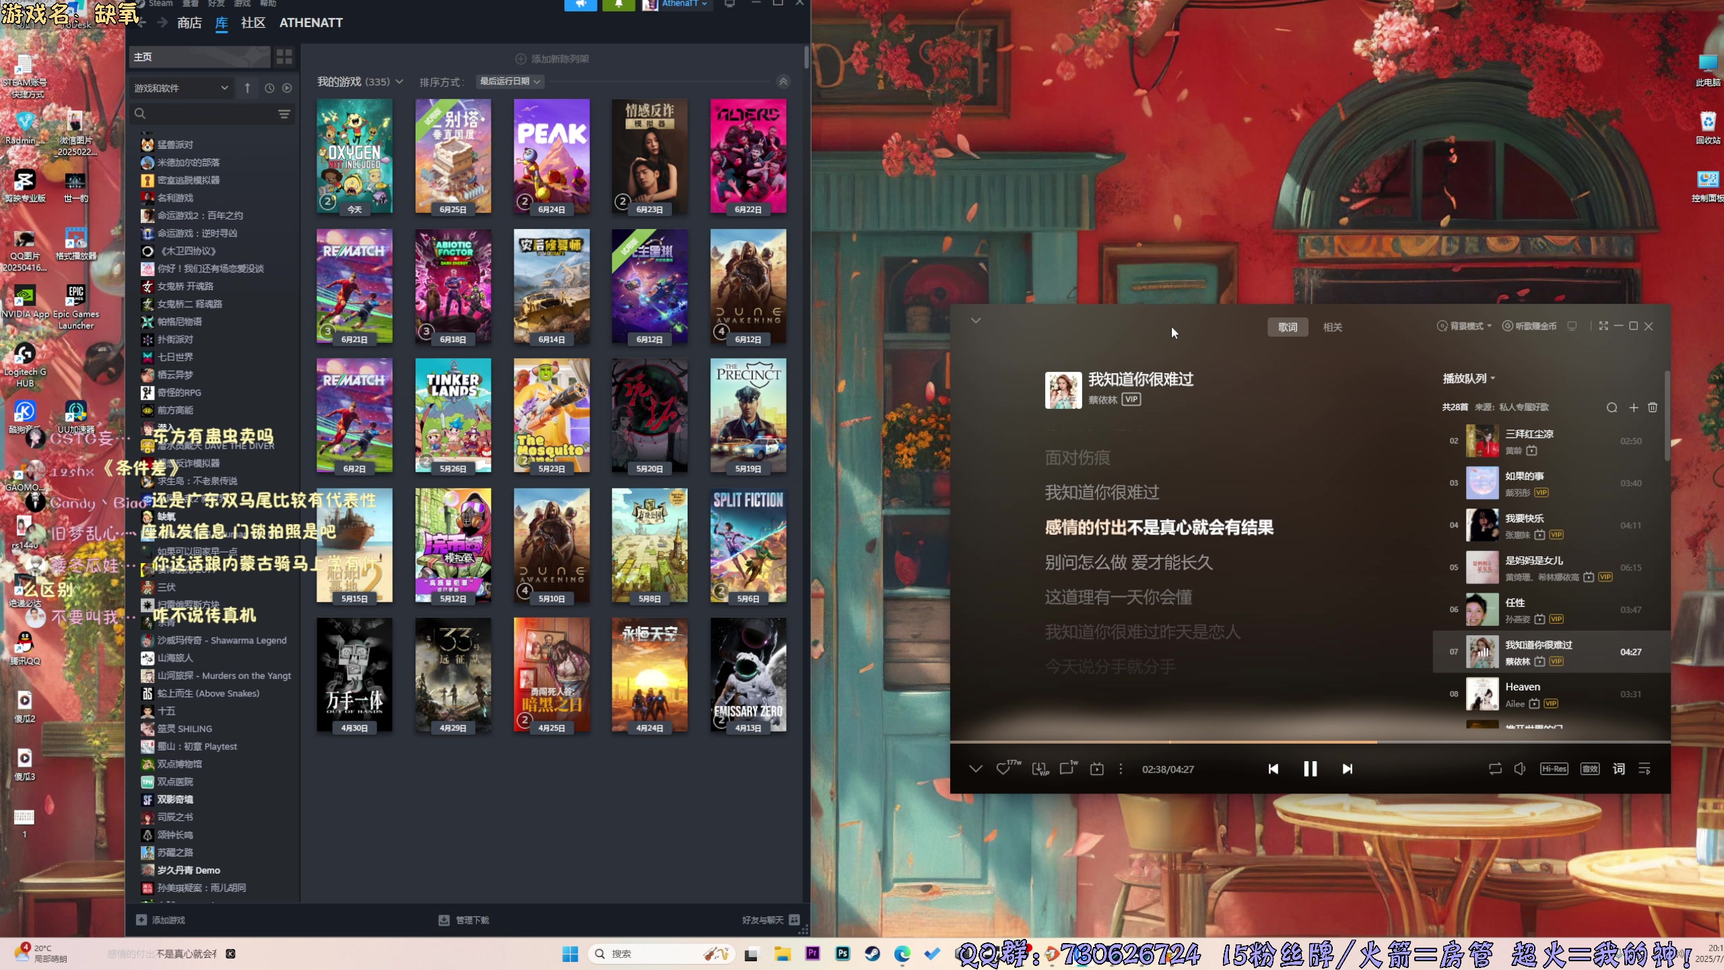Viewport: 1724px width, 970px height.
Task: Open 好友与聊天 in Steam
Action: coord(770,920)
